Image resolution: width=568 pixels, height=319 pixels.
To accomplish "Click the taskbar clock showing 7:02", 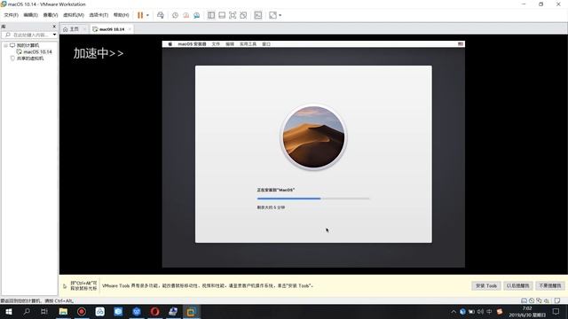I will (x=527, y=311).
